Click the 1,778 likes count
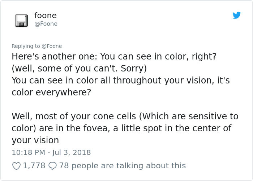Screen dimensions: 253x181 coord(34,166)
